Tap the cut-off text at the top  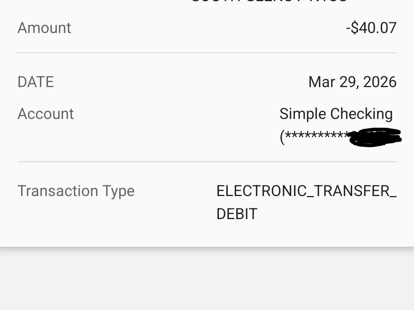tap(268, 2)
